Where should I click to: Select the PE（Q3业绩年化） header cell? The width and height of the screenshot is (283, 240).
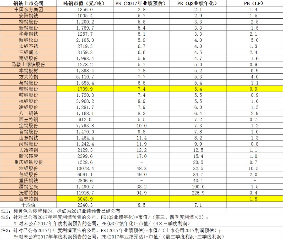click(198, 3)
